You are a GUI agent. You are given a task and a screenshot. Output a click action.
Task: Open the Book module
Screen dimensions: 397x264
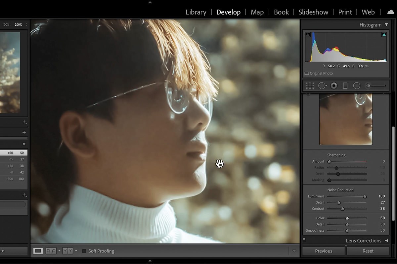pyautogui.click(x=282, y=12)
